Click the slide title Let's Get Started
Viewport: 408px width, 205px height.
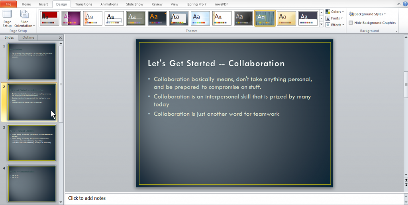point(216,63)
